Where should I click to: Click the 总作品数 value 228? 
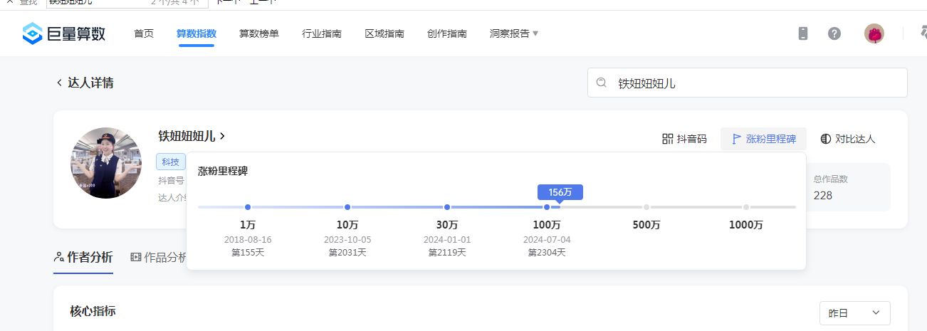tap(823, 195)
